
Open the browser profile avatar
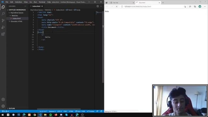click(x=200, y=6)
